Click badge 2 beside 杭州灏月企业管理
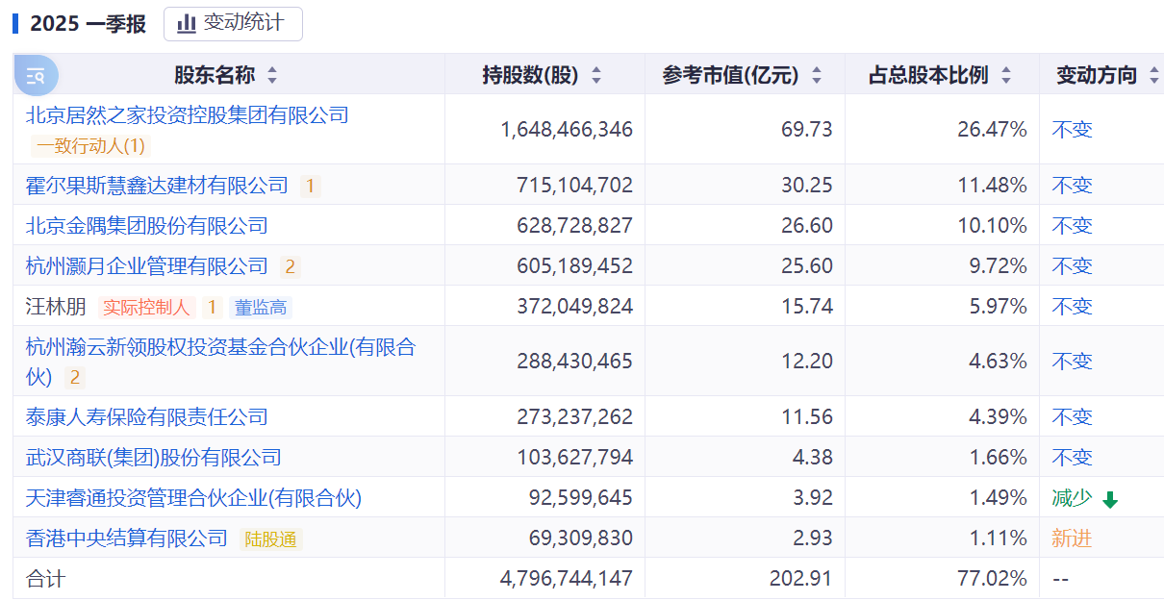Image resolution: width=1164 pixels, height=601 pixels. [290, 266]
